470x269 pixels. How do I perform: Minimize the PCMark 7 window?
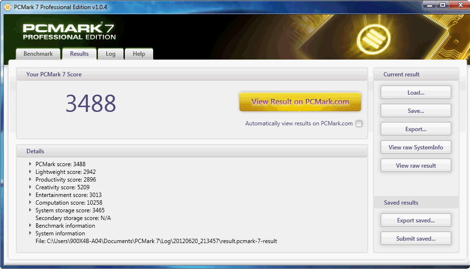coord(430,5)
